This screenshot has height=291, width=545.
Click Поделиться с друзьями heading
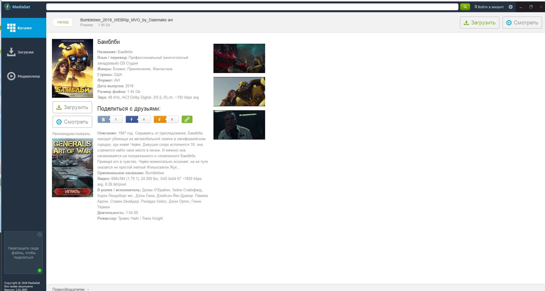(x=129, y=109)
